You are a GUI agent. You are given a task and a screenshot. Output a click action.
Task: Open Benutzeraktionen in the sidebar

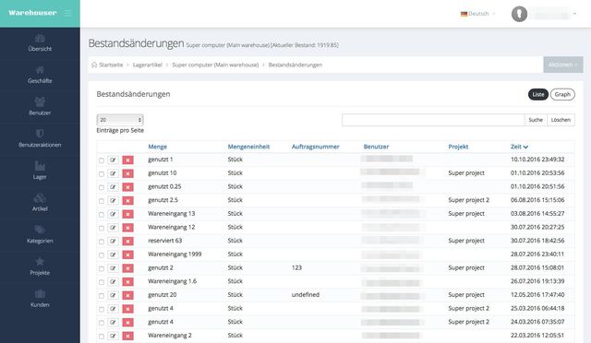point(40,138)
